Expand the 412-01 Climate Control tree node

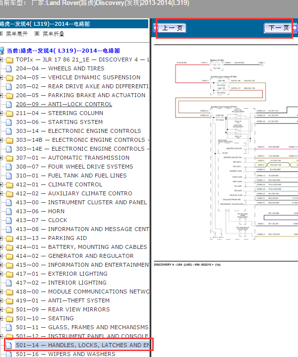(x=1, y=184)
